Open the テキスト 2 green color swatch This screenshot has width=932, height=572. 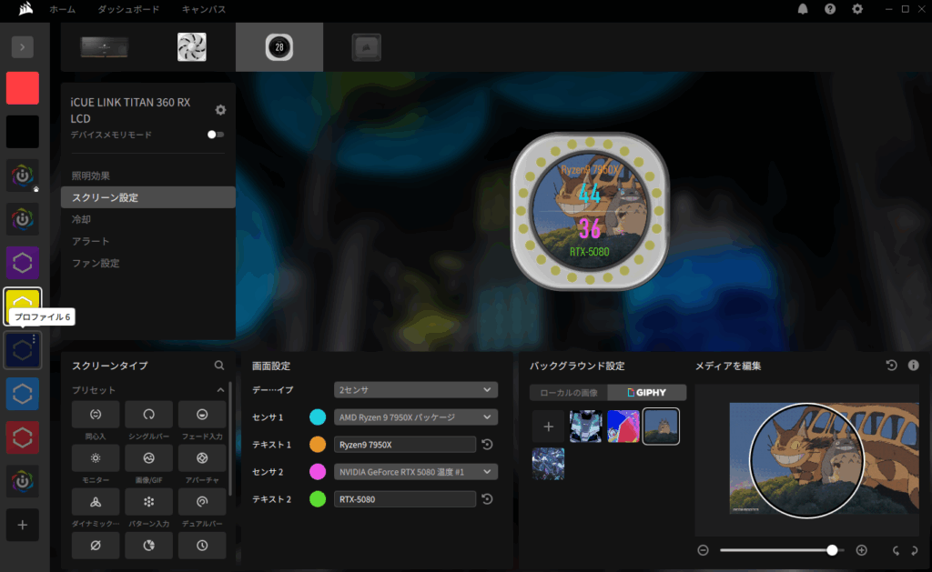click(x=318, y=499)
